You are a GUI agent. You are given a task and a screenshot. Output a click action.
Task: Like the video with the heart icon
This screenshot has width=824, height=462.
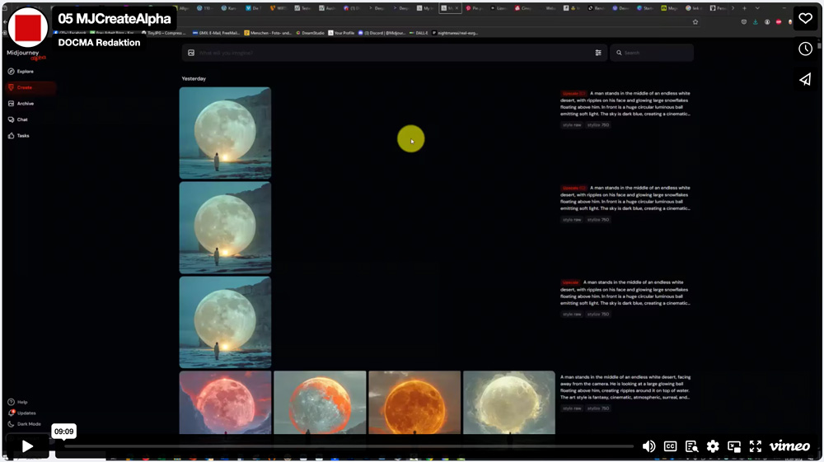(805, 19)
